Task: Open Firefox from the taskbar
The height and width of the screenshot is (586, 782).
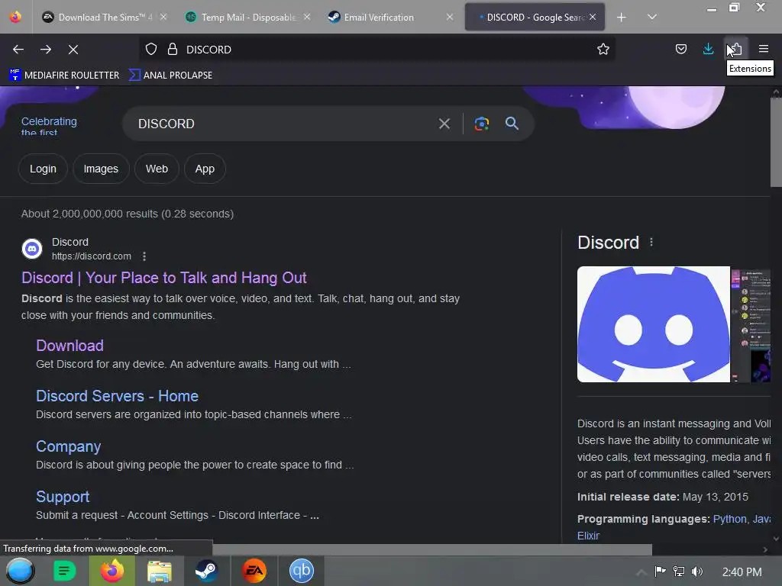Action: (111, 571)
